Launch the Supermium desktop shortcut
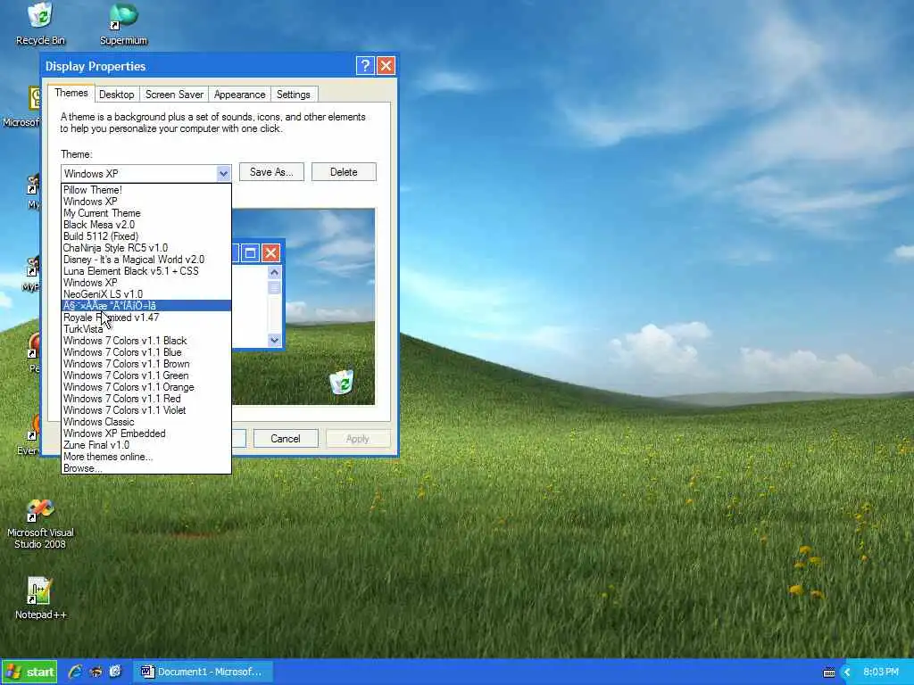Image resolution: width=914 pixels, height=685 pixels. click(x=123, y=23)
